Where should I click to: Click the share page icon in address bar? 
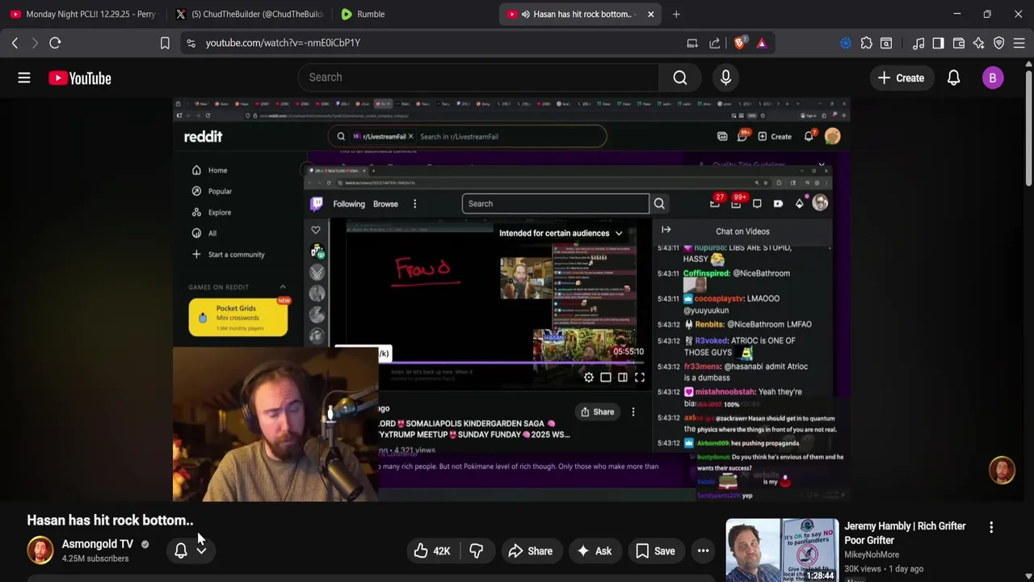coord(715,43)
